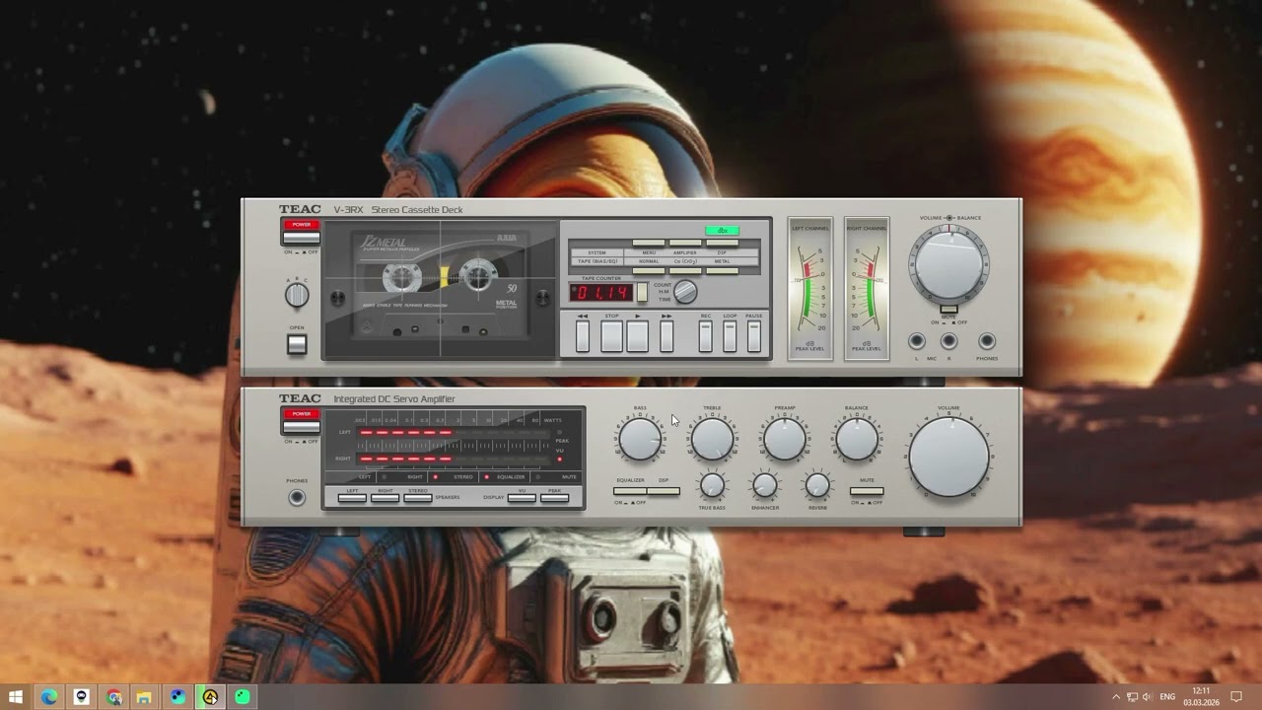1262x710 pixels.
Task: Click the STOP transport key
Action: tap(612, 336)
